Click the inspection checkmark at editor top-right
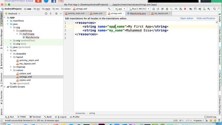The width and height of the screenshot is (222, 125). 216,22
